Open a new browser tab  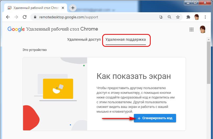click(73, 8)
